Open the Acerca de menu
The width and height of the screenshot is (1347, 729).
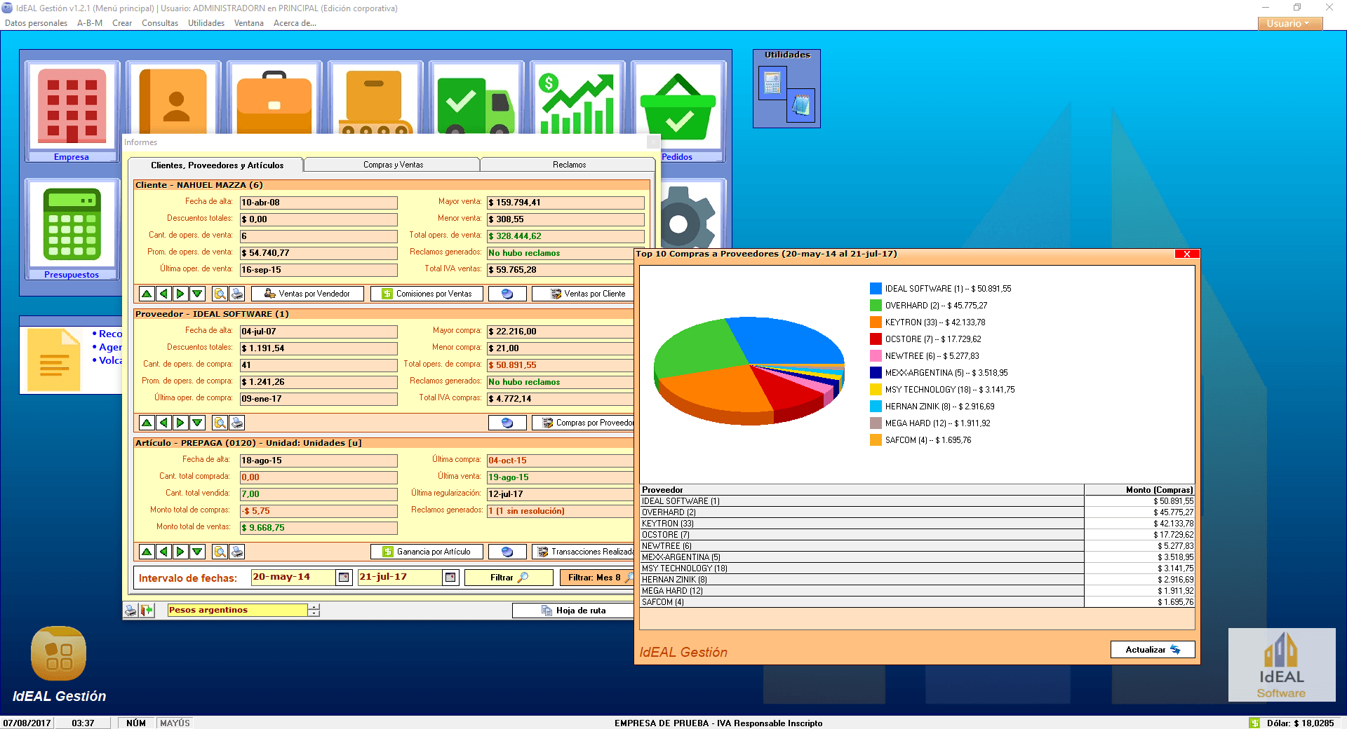295,23
